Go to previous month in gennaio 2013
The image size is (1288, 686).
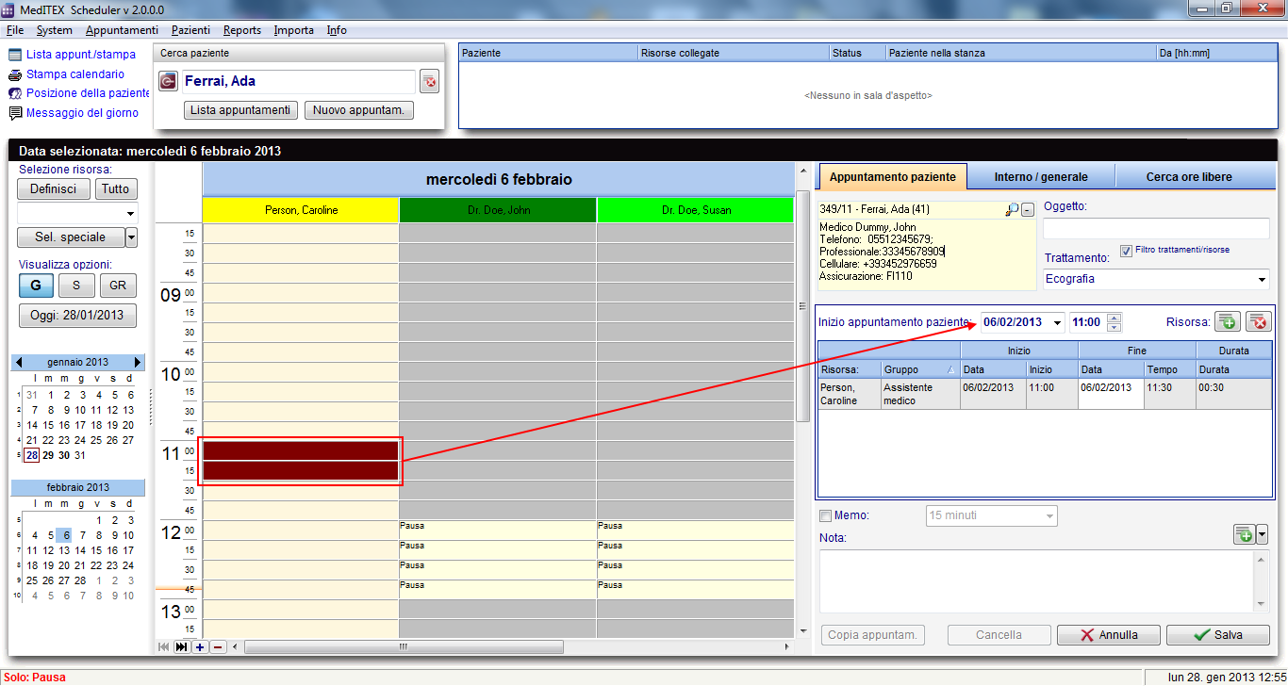(x=19, y=362)
